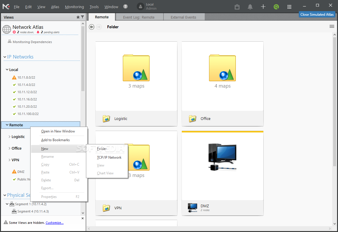The image size is (338, 232).
Task: Click the Close Simulated Atlas button
Action: (x=317, y=15)
